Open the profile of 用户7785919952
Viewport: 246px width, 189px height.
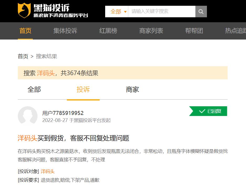click(x=63, y=113)
